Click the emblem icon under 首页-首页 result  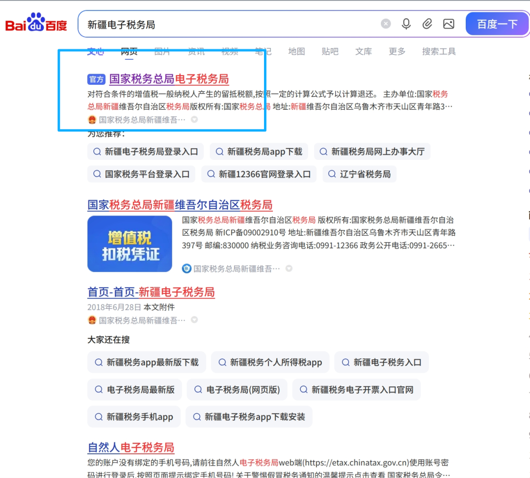92,320
